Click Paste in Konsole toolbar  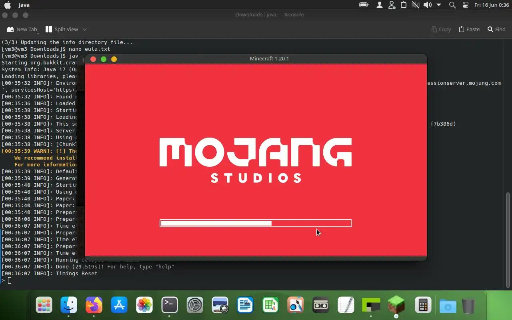[469, 29]
